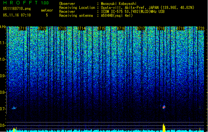The image size is (208, 132).
Task: Select the Ogata-vill. Akita-Pref. JAPAN location text
Action: coord(147,8)
